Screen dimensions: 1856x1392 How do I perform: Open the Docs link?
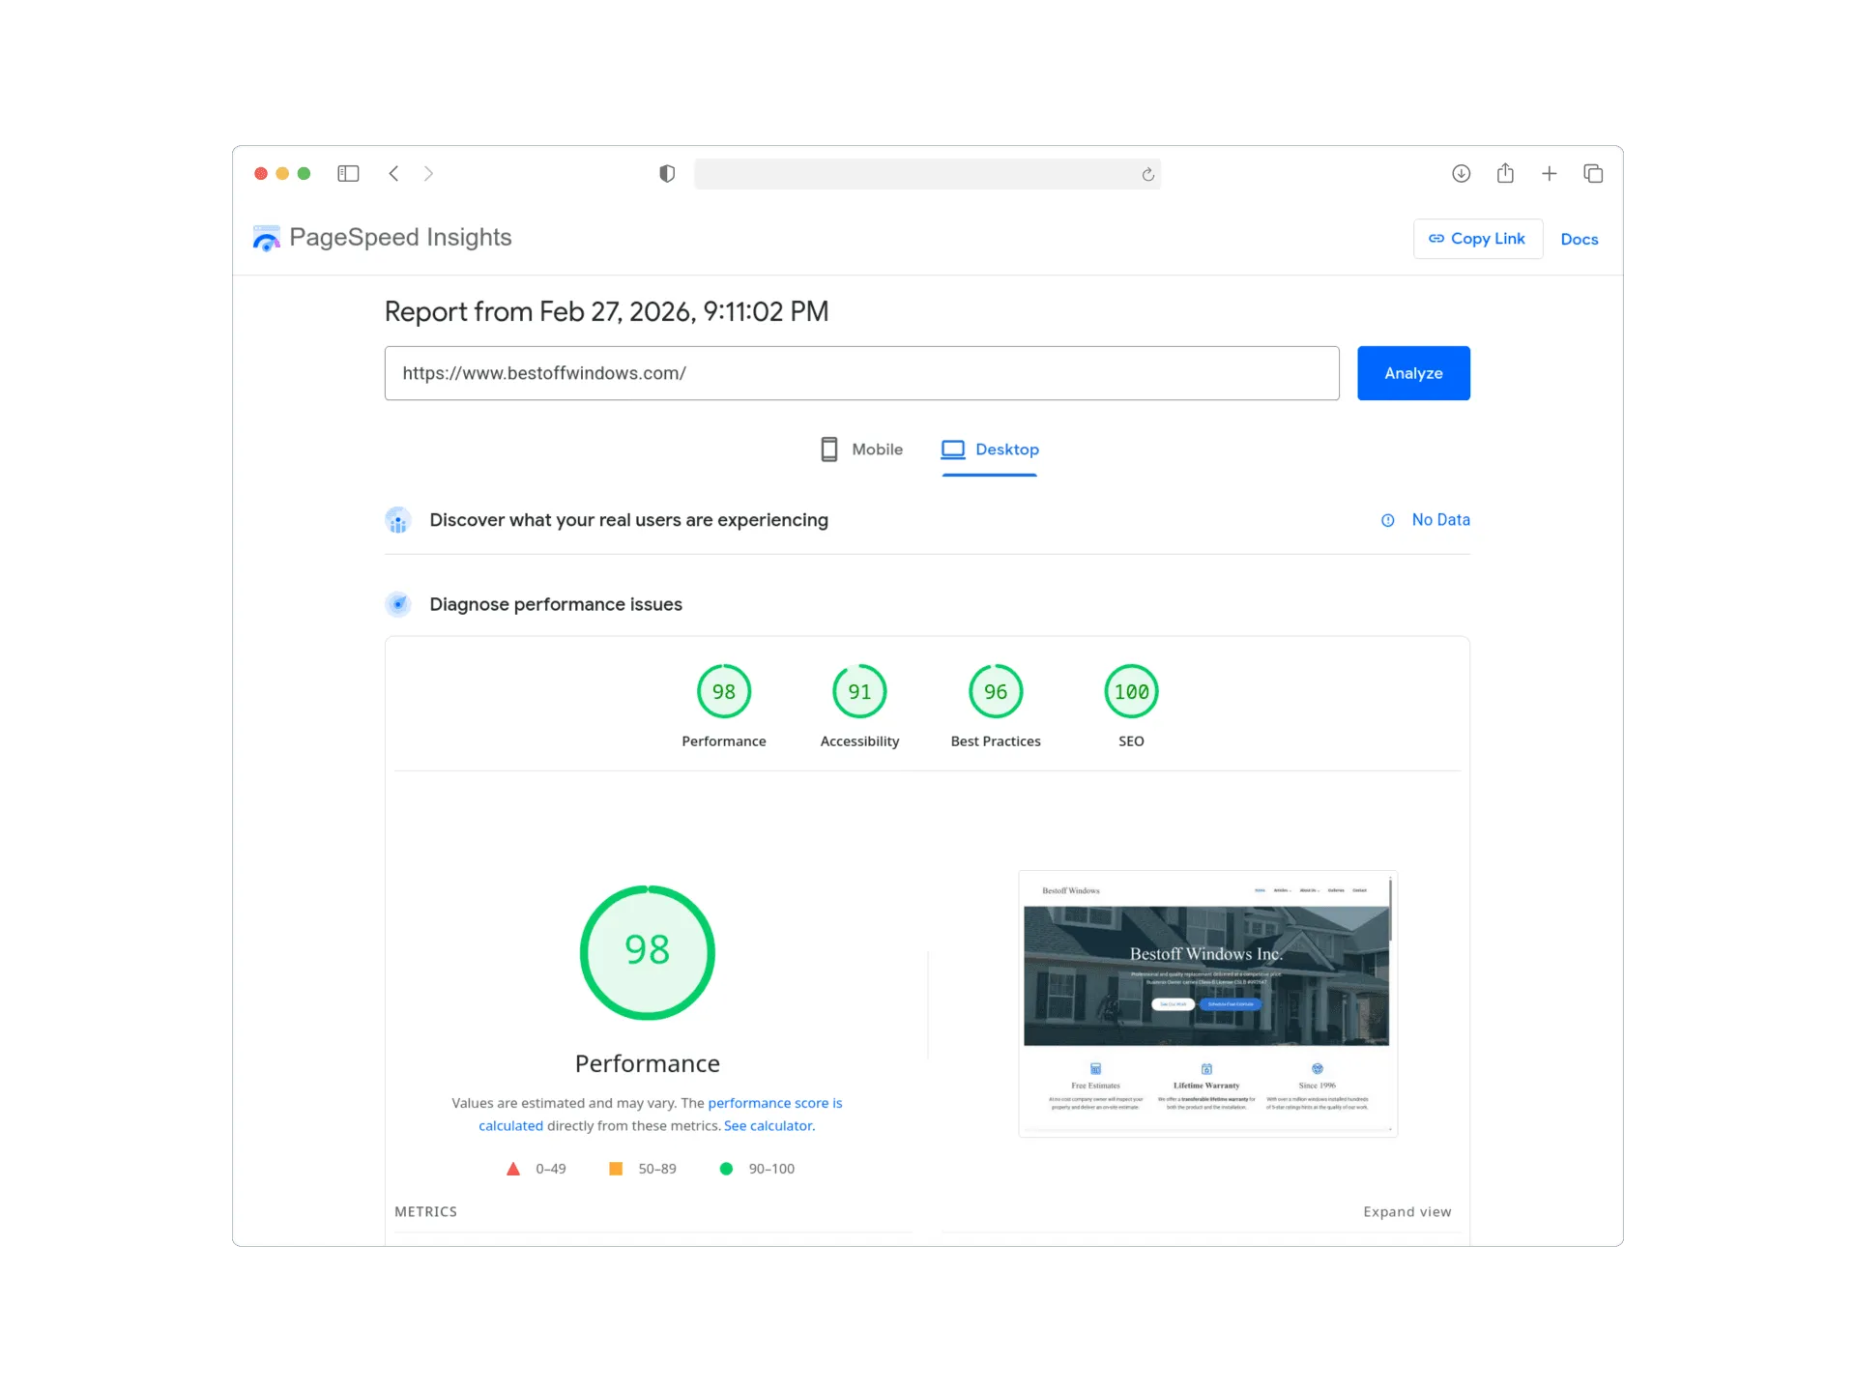coord(1579,239)
